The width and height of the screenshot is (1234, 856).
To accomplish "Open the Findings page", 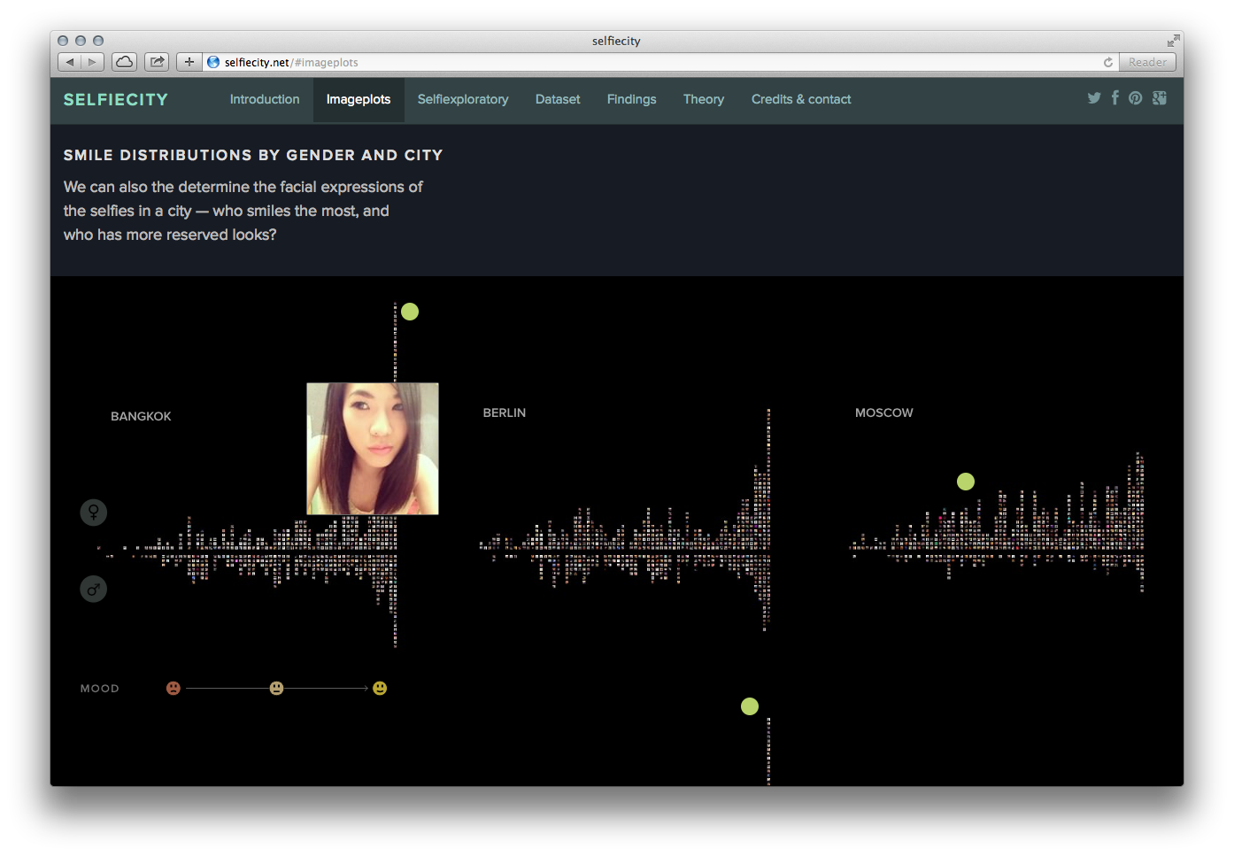I will click(x=631, y=99).
